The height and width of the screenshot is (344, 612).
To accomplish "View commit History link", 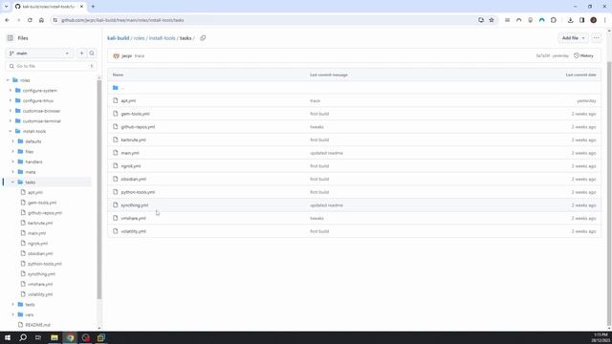I will pos(583,55).
